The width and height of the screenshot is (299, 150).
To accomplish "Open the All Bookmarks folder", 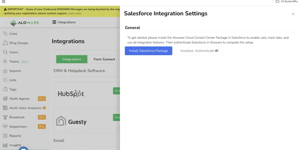I will pos(286,2).
